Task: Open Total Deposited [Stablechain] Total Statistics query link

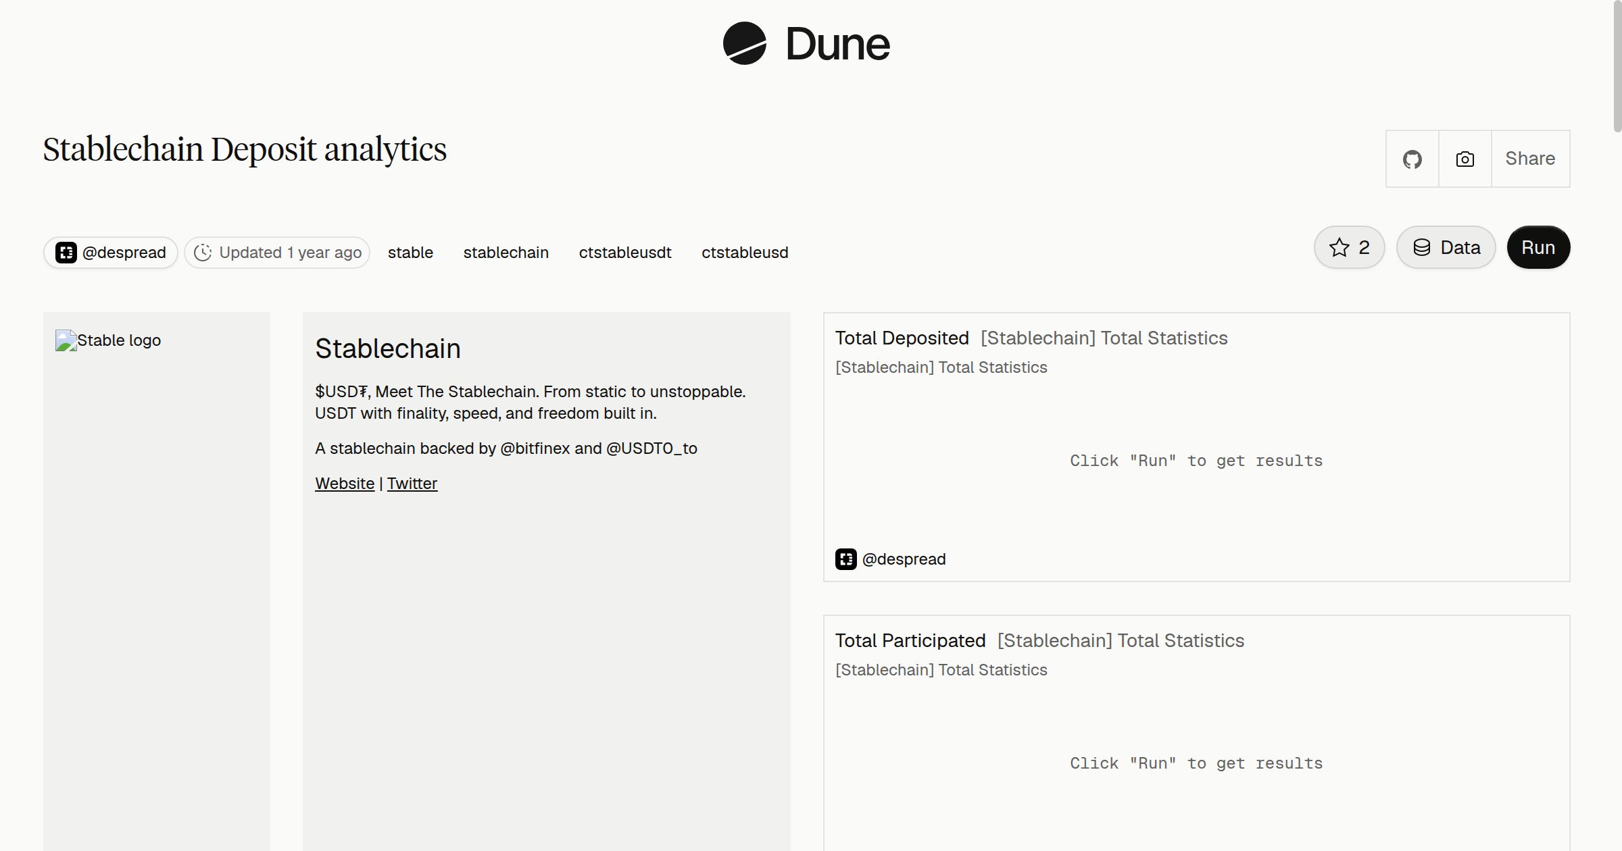Action: pyautogui.click(x=1104, y=338)
